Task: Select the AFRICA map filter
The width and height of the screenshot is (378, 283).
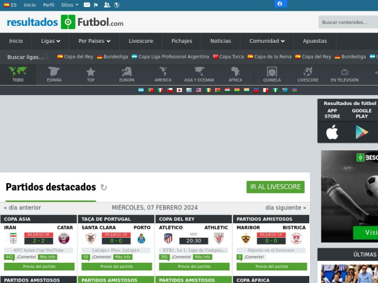Action: (x=235, y=75)
